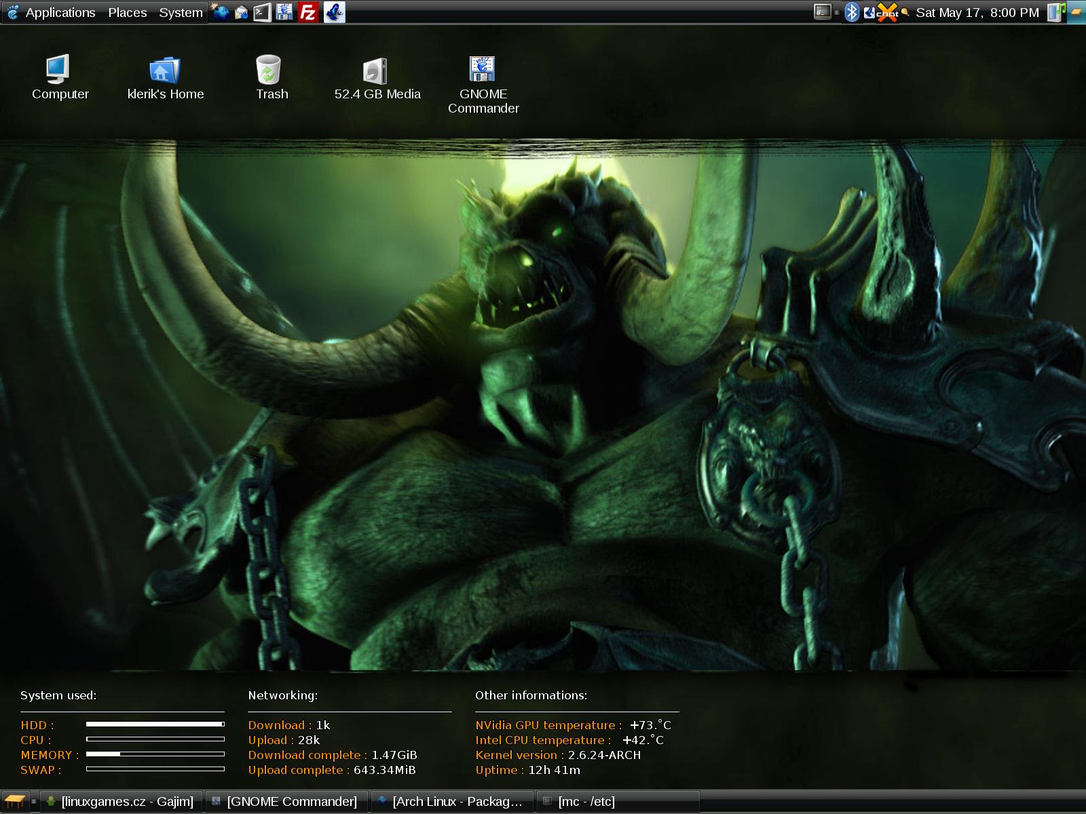
Task: Click the "Upload : 28k" line
Action: point(284,740)
